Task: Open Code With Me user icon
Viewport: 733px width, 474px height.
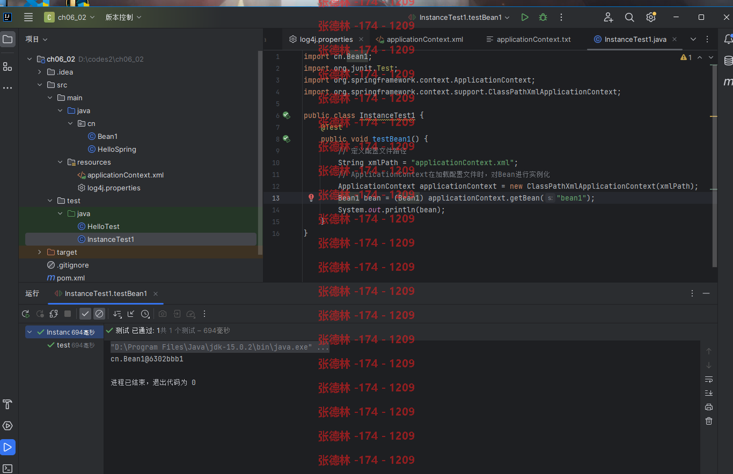Action: 609,17
